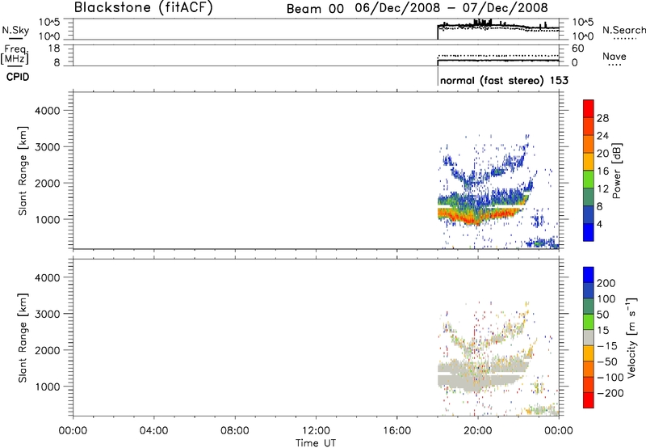Click the '60' right-axis tick of the Nave panel
646x448 pixels.
pyautogui.click(x=577, y=49)
